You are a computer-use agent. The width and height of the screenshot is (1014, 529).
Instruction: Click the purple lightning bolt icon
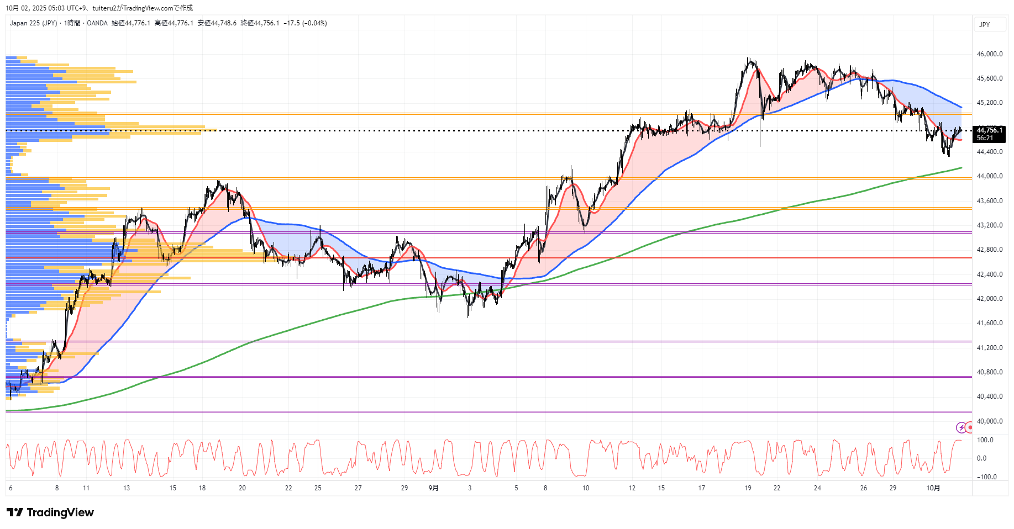961,427
